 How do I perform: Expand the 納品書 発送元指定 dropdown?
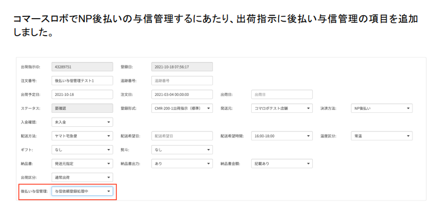click(82, 164)
